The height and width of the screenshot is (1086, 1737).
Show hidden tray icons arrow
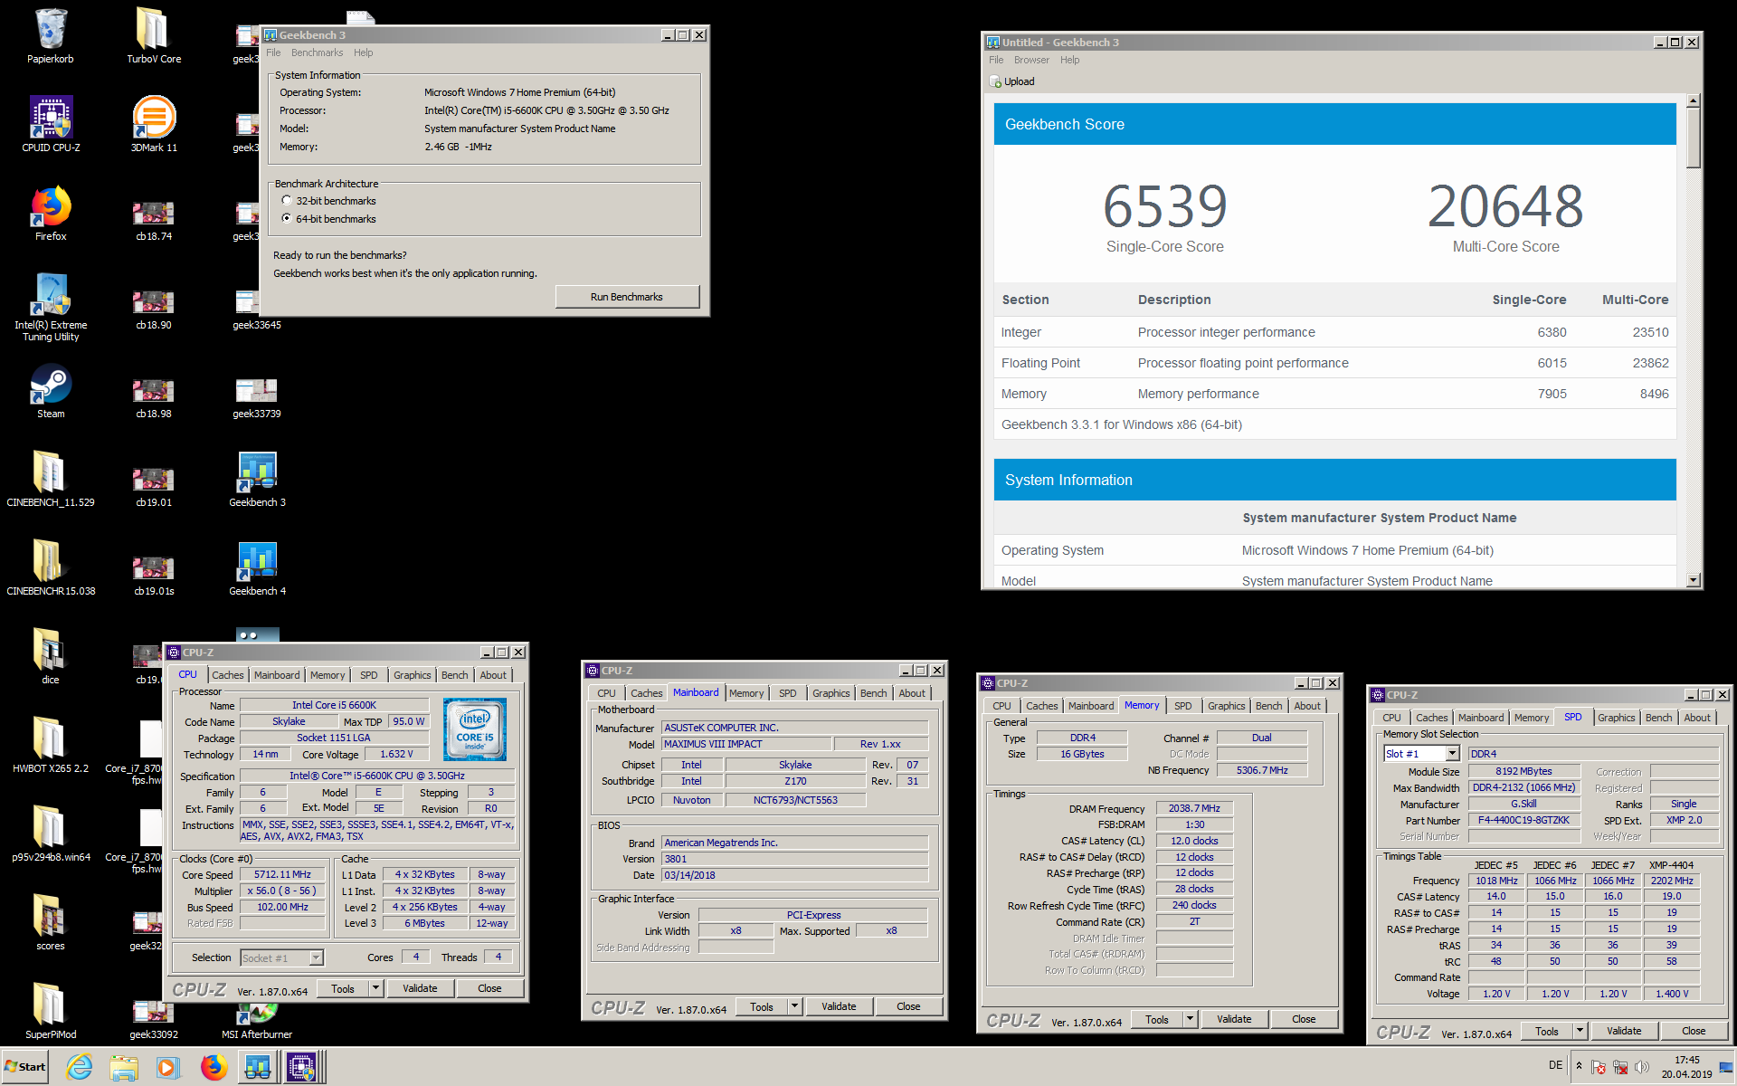(1579, 1065)
